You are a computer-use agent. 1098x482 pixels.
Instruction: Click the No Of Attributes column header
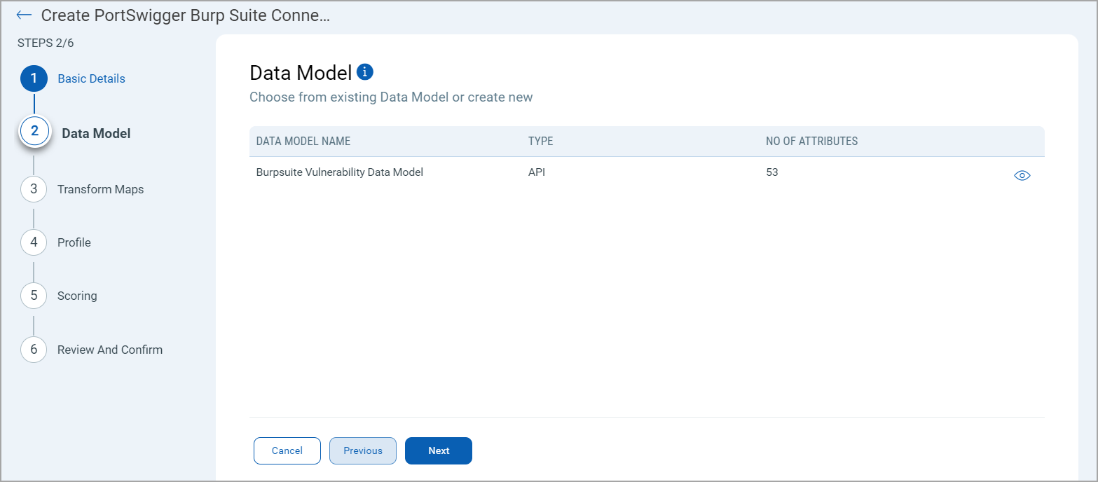[x=811, y=142]
